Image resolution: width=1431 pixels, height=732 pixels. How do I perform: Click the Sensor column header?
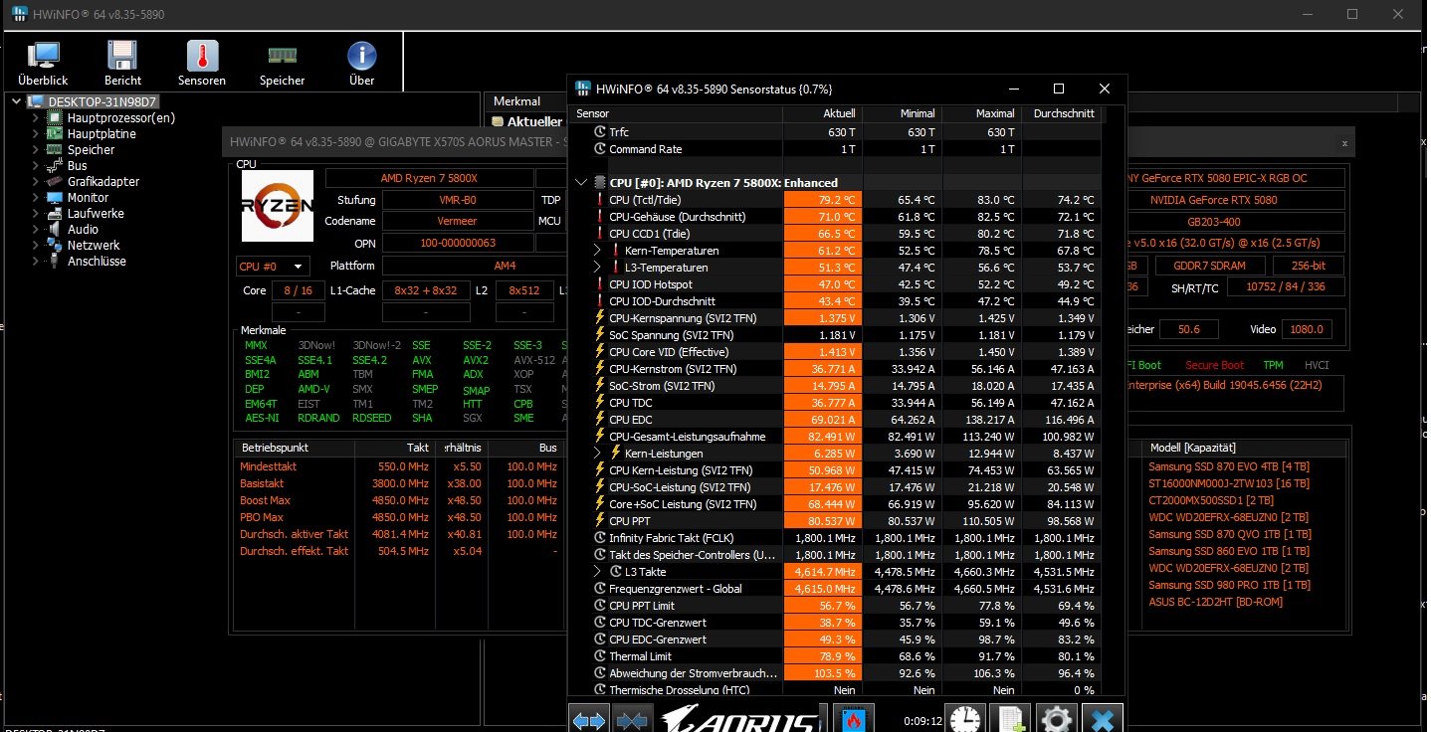pyautogui.click(x=675, y=114)
